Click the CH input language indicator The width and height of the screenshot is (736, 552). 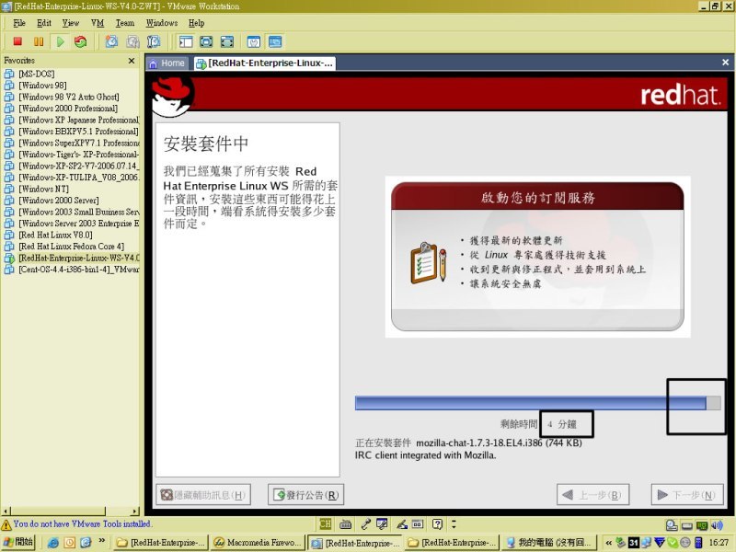(325, 523)
